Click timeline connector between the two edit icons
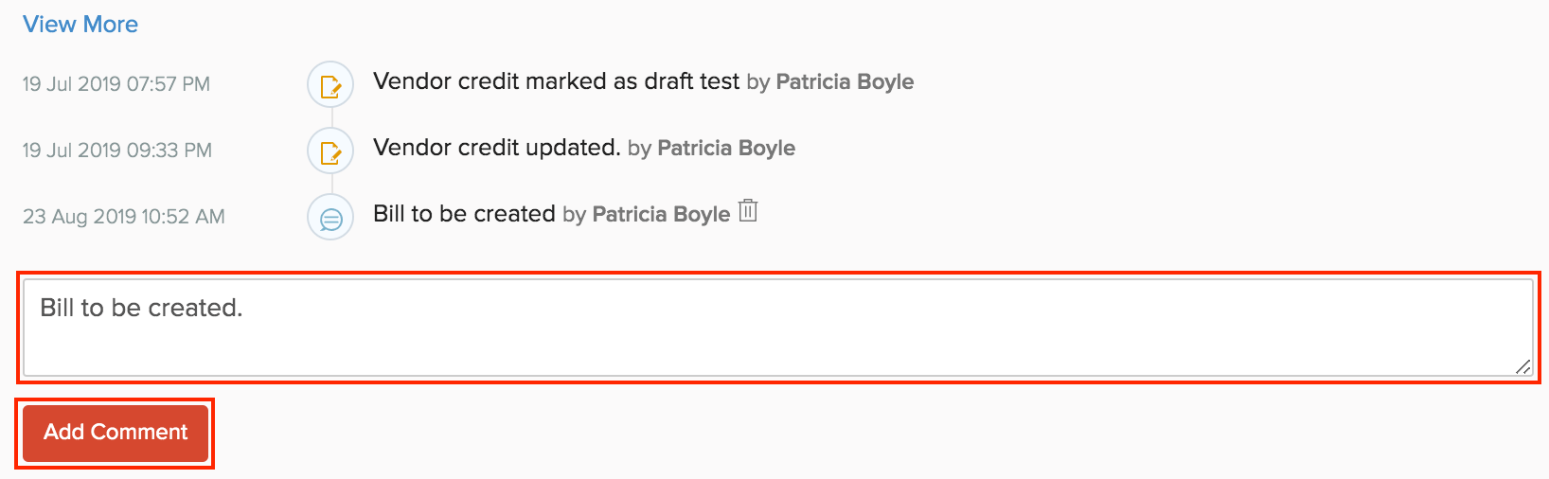 (331, 118)
